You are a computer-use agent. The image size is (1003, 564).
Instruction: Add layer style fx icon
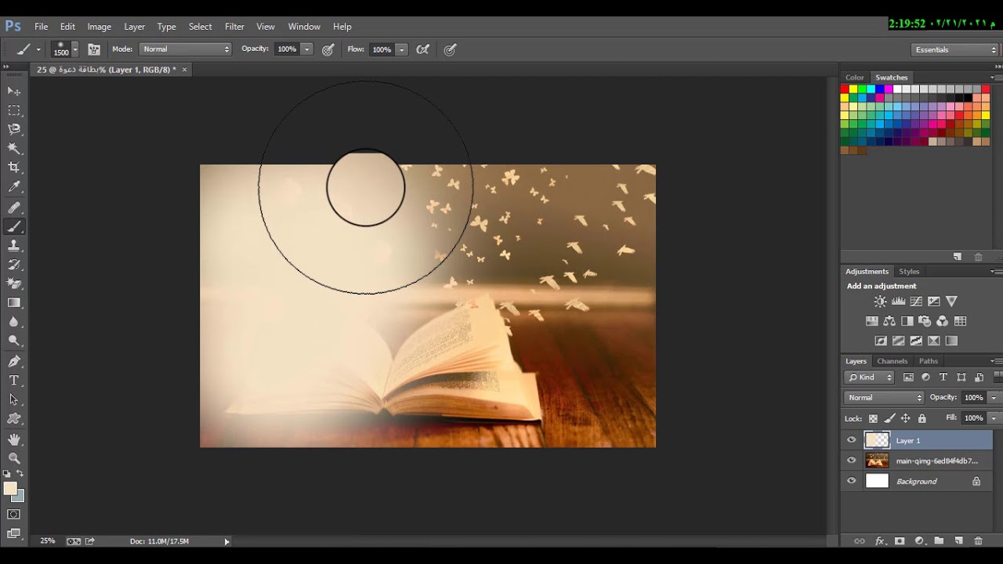[x=880, y=541]
